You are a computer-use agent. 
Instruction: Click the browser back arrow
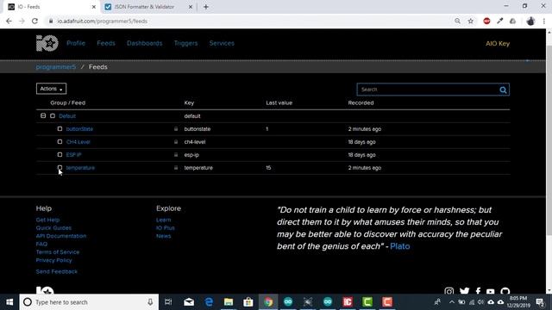9,21
